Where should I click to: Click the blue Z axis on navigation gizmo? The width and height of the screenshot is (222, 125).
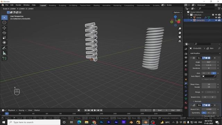175,17
